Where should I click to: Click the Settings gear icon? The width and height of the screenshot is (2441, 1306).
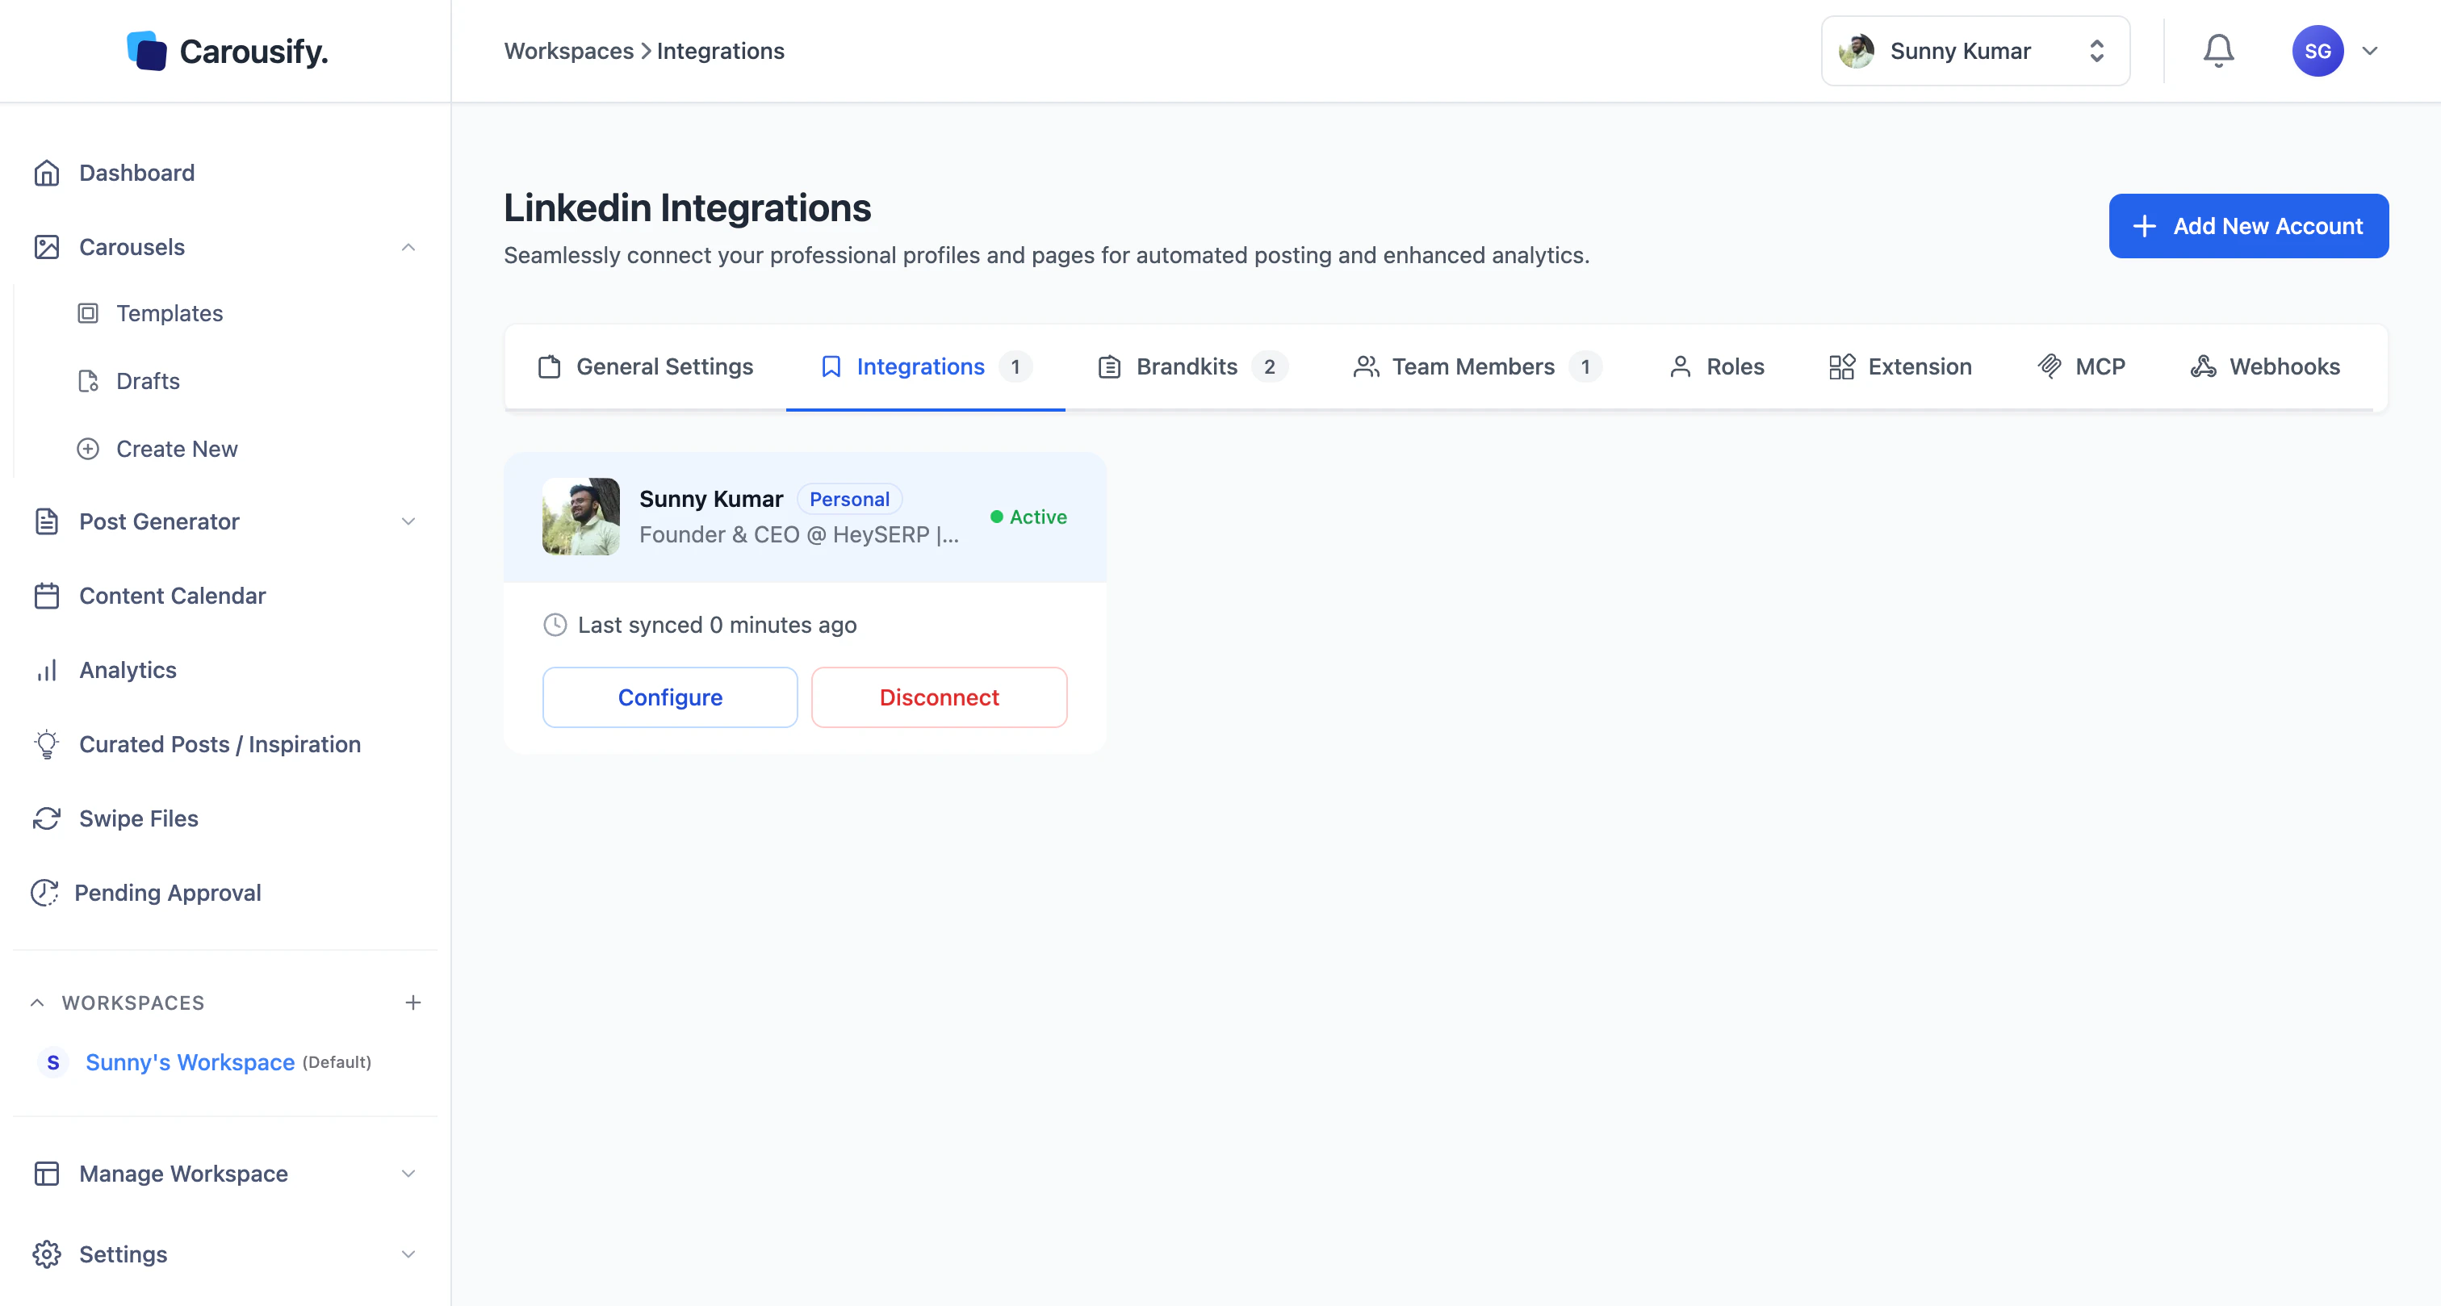tap(47, 1254)
